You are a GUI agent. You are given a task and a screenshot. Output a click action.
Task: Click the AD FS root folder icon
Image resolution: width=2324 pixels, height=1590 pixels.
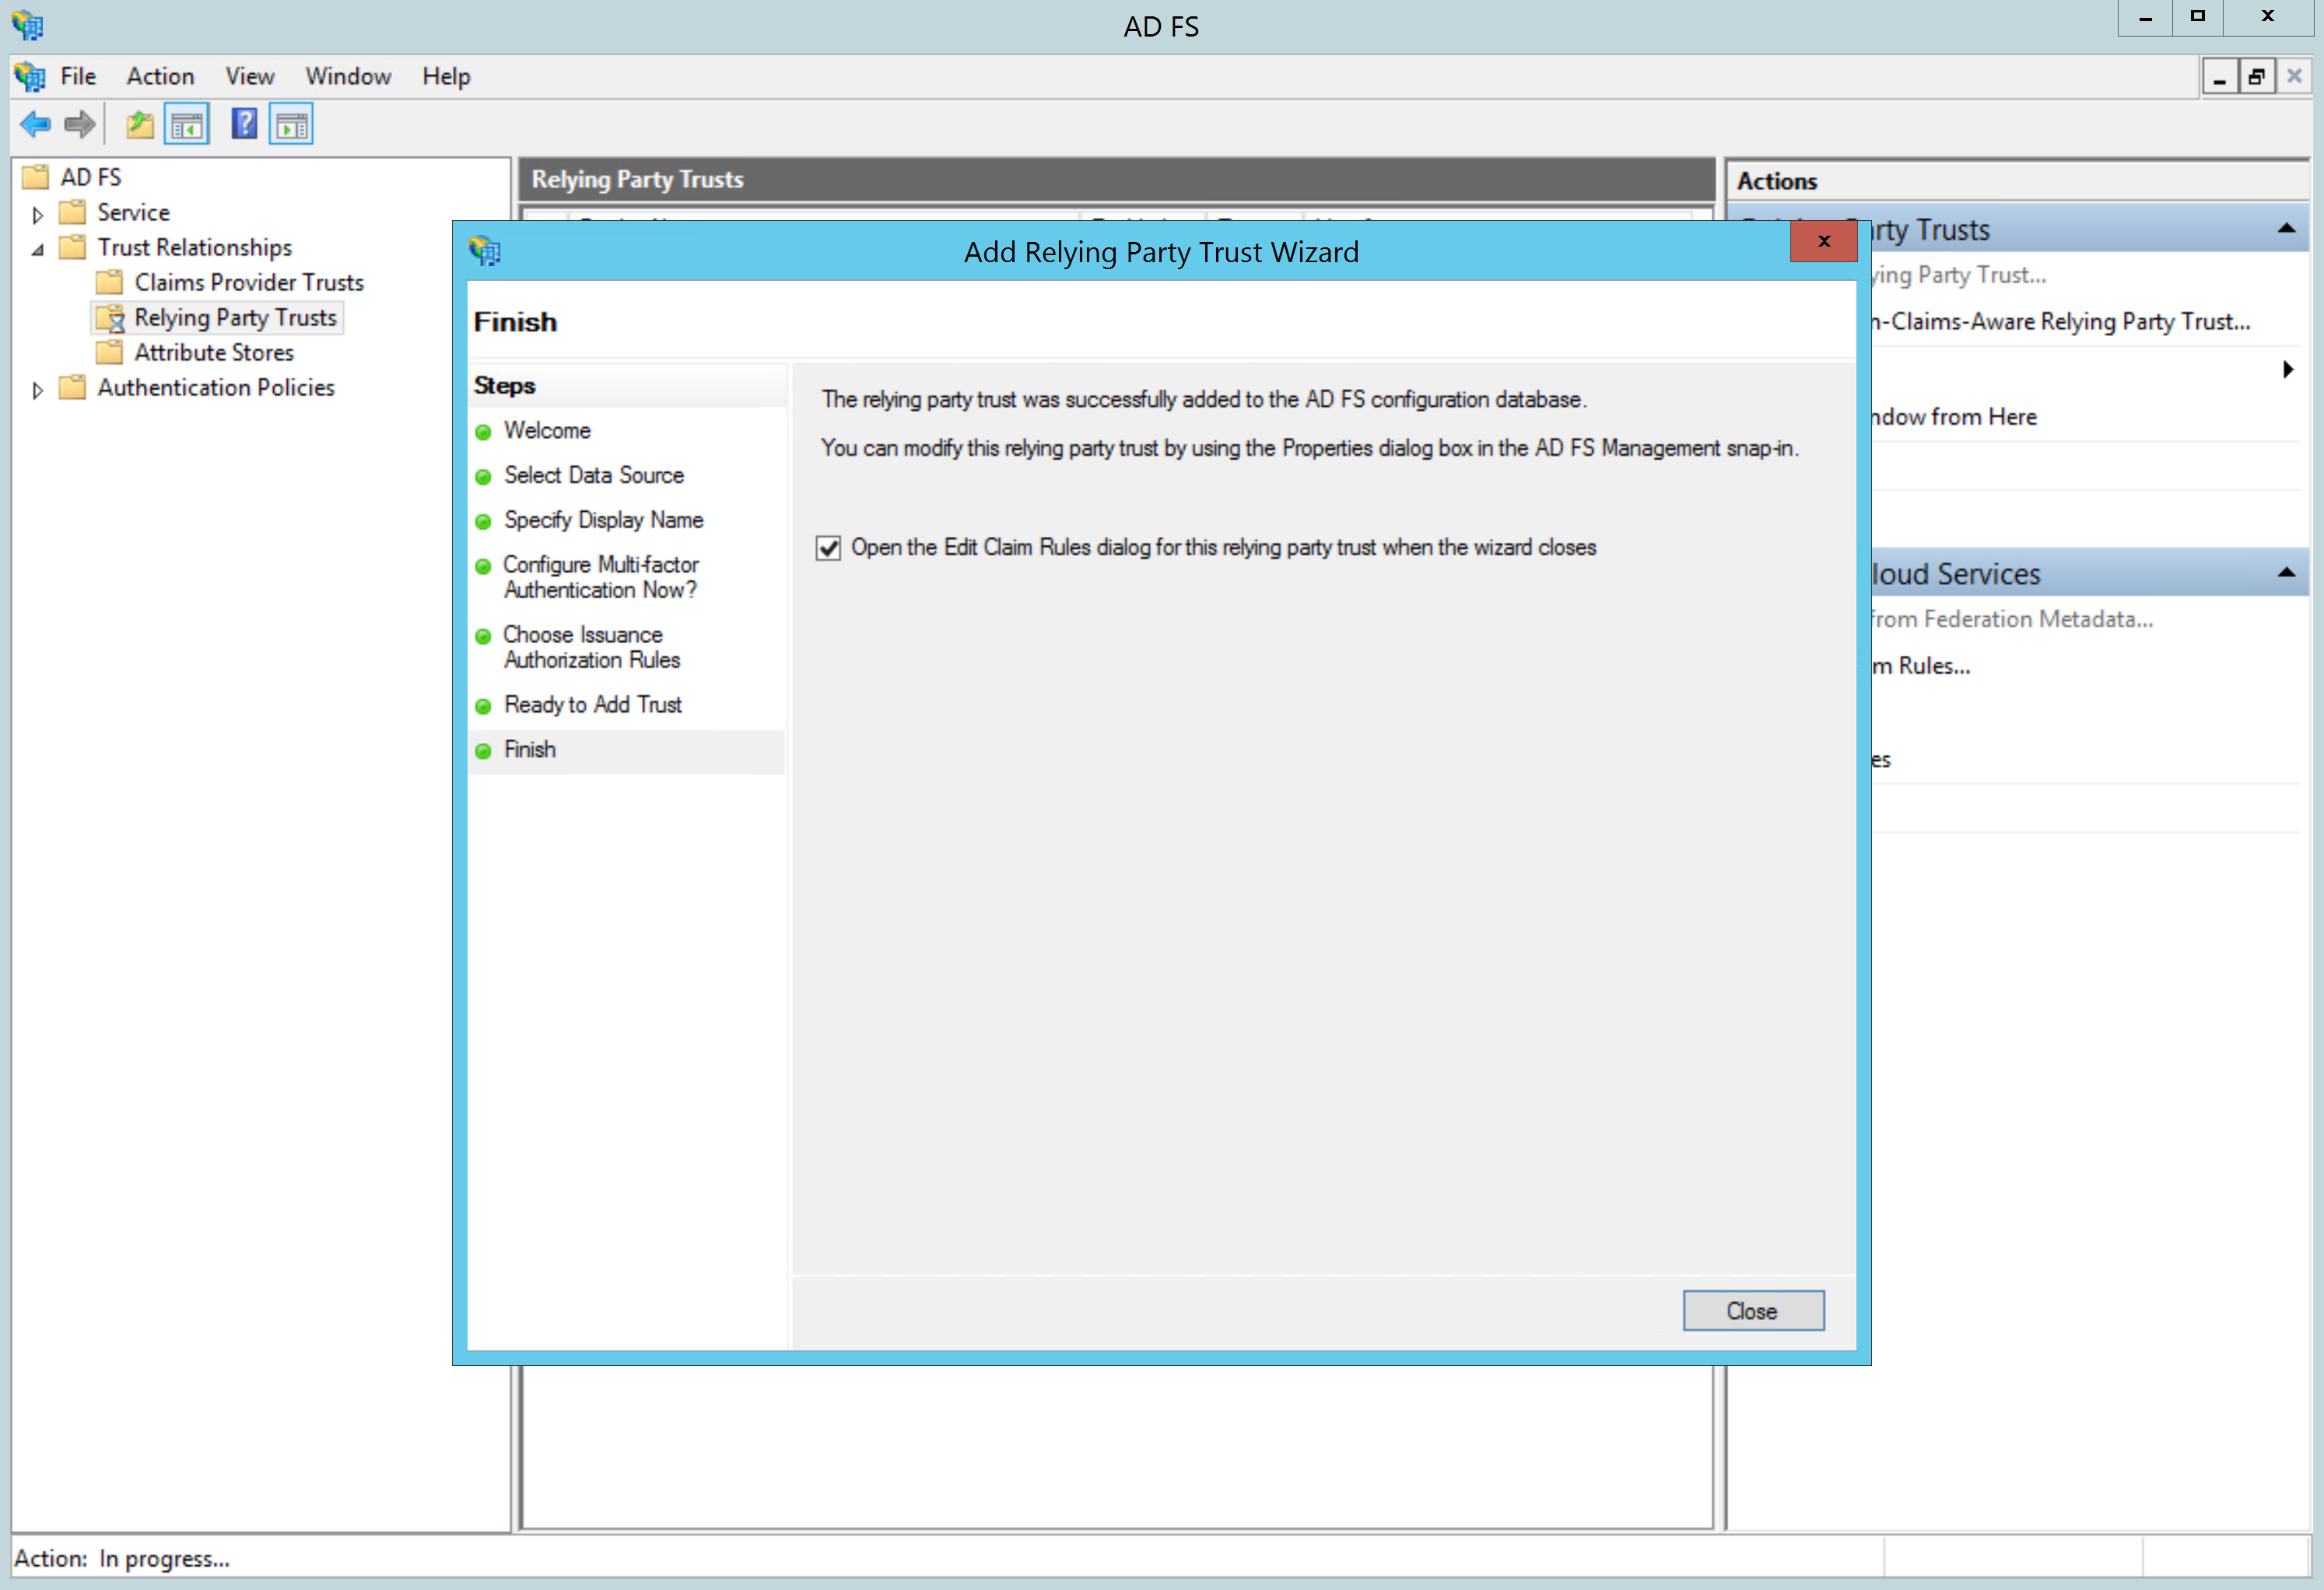click(x=35, y=177)
